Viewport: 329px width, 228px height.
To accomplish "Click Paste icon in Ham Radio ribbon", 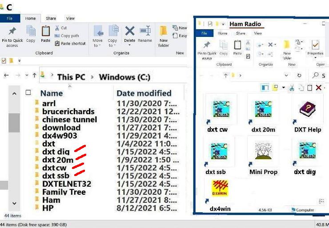I will [237, 45].
